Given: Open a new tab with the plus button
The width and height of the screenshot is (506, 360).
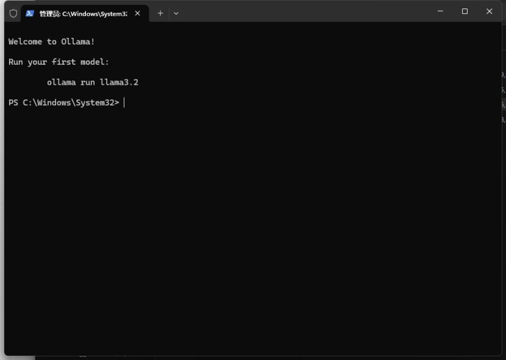Looking at the screenshot, I should click(160, 12).
